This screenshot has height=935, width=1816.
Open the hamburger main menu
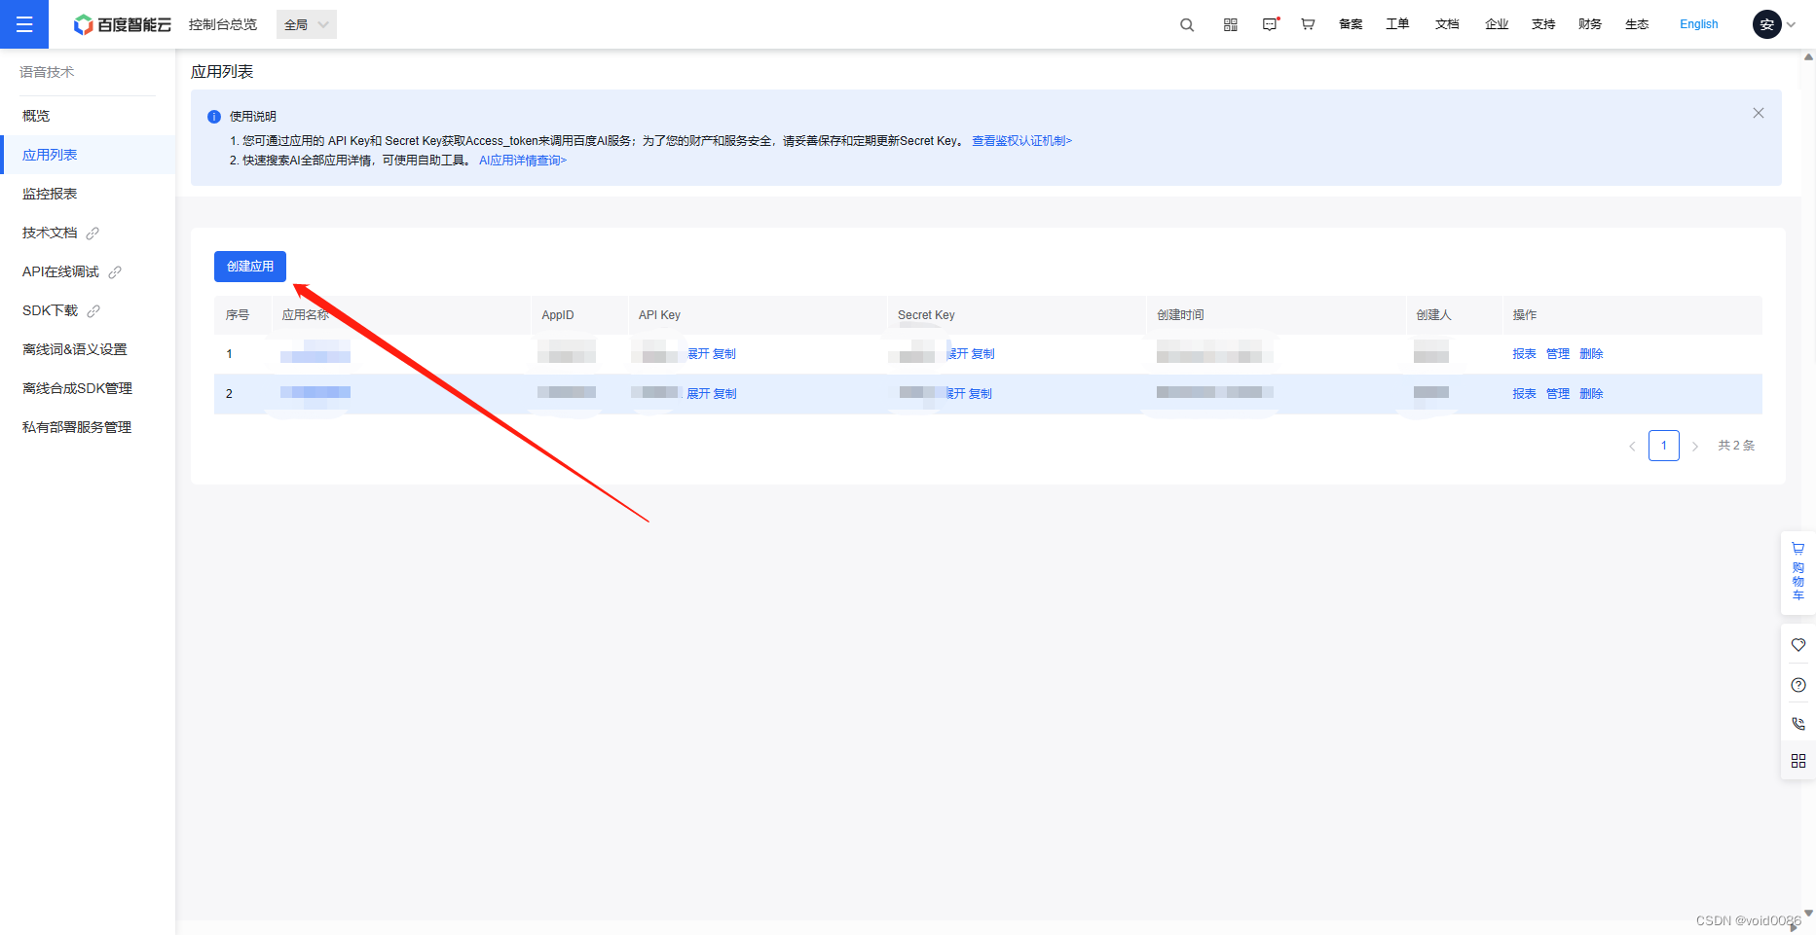click(x=24, y=24)
